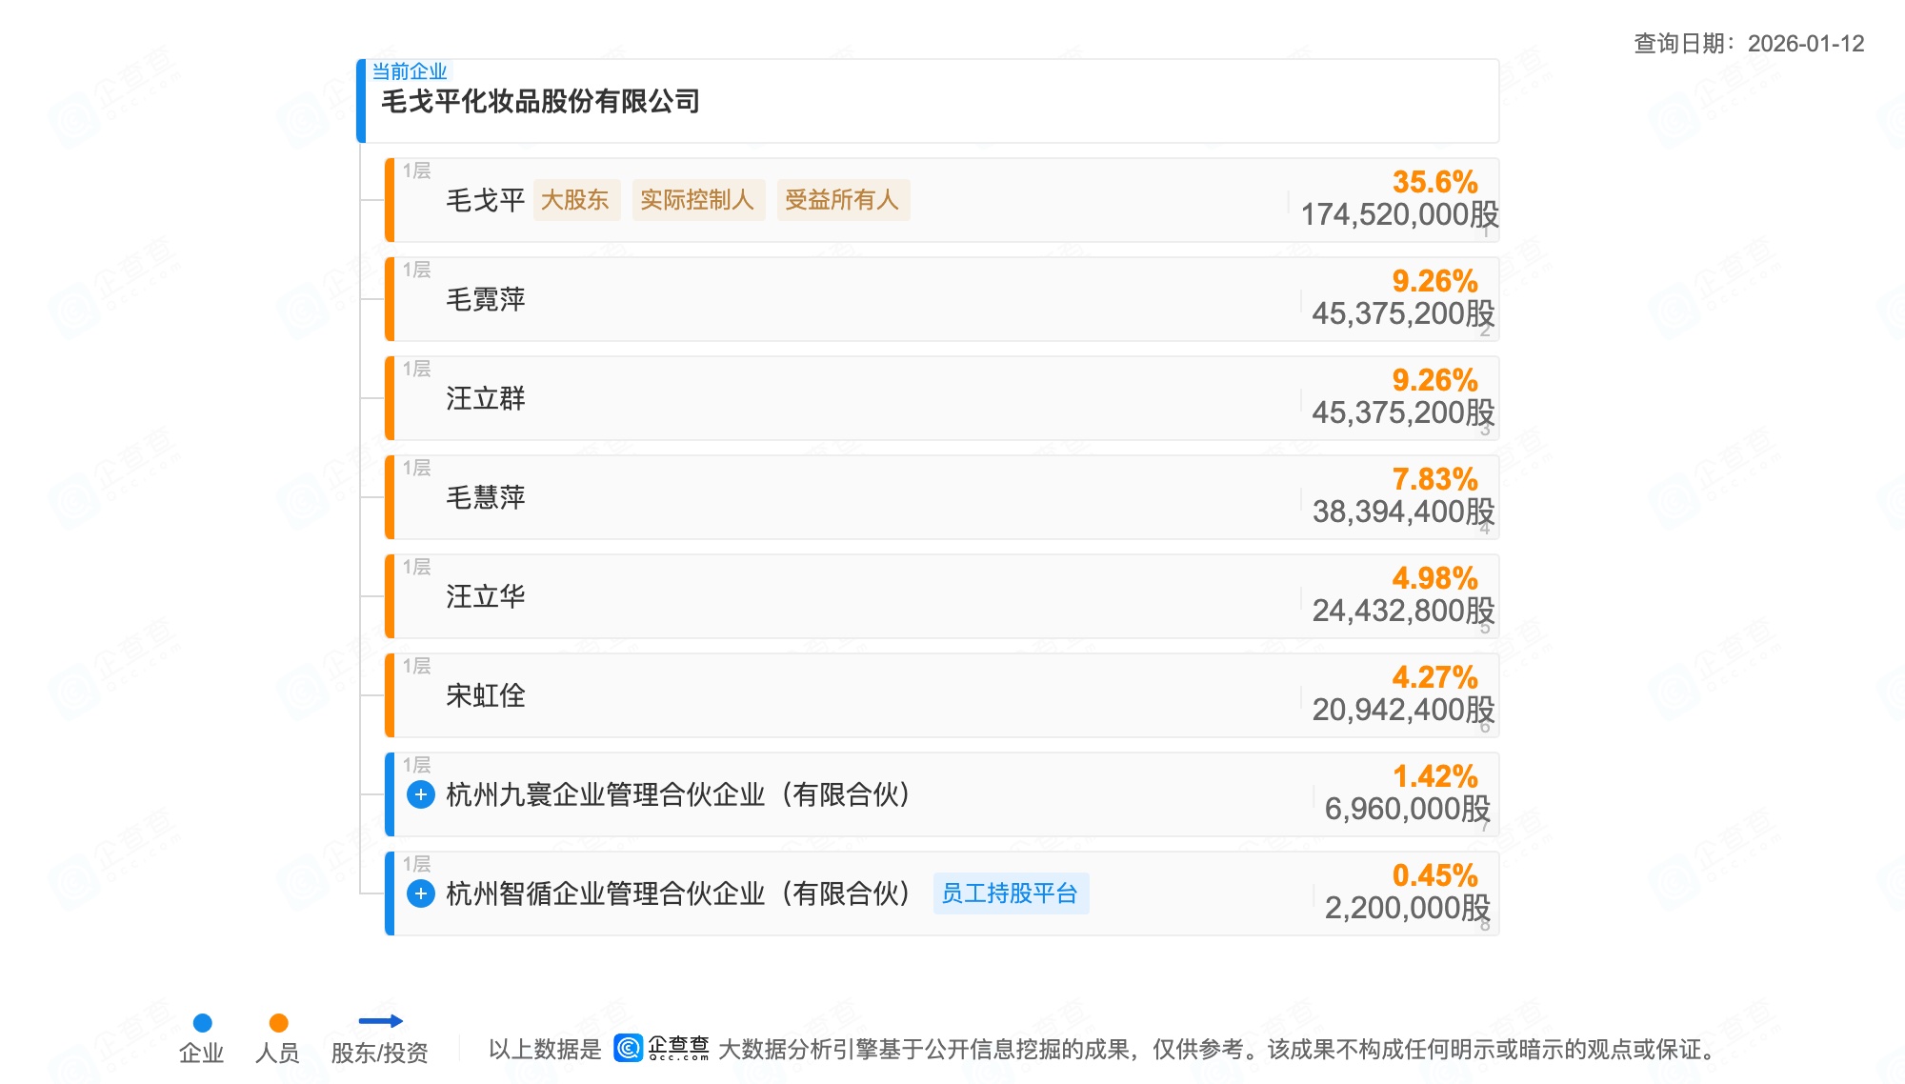The width and height of the screenshot is (1905, 1084).
Task: Click the 实际控制人 tag
Action: [696, 200]
